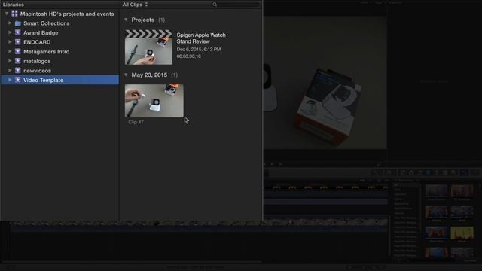Click the newvideos event star icon
482x271 pixels.
click(x=18, y=70)
